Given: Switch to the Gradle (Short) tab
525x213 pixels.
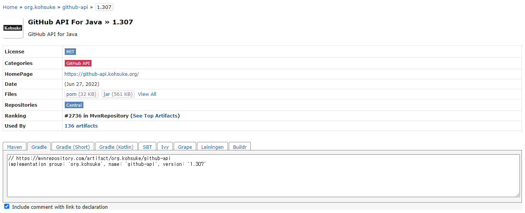Looking at the screenshot, I should pos(73,147).
